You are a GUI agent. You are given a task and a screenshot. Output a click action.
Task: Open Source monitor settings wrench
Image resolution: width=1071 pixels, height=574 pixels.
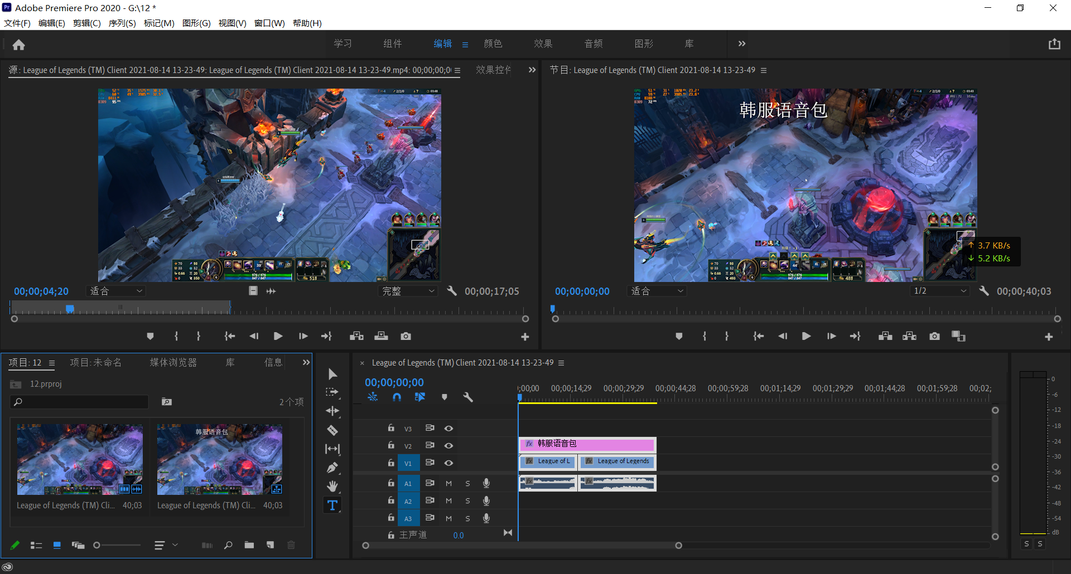[452, 291]
